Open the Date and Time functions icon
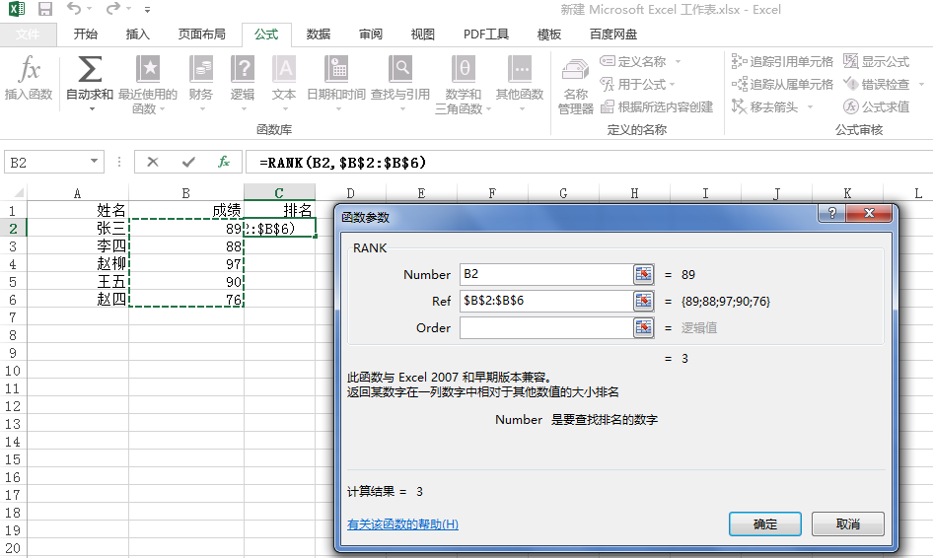 click(x=336, y=69)
